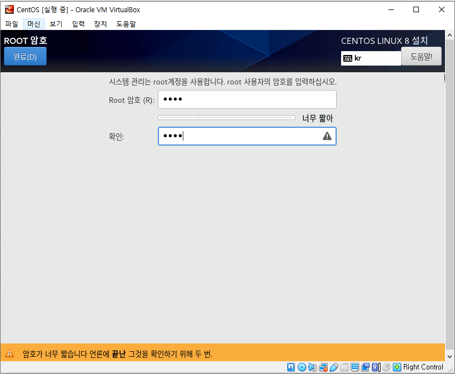
Task: Select the kr keyboard layout indicator
Action: click(x=371, y=58)
